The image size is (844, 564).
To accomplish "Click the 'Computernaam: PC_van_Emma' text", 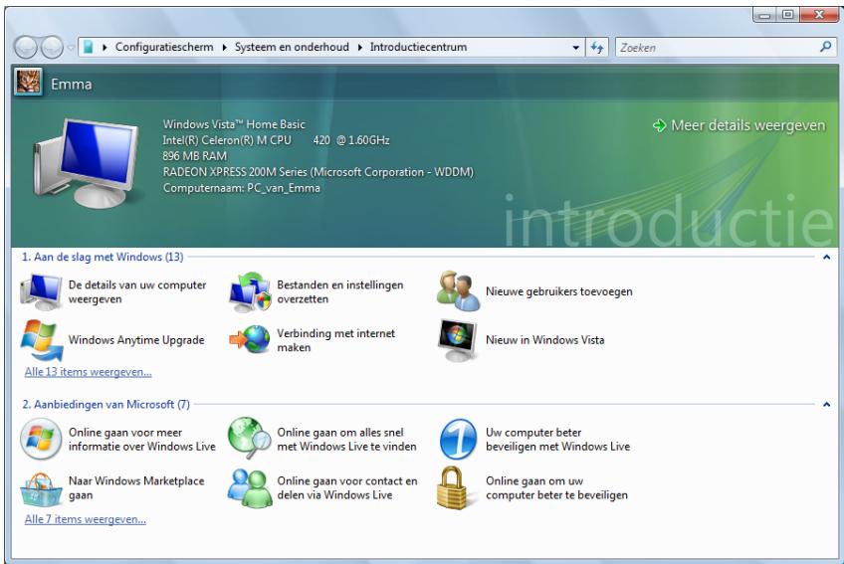I will [x=242, y=188].
